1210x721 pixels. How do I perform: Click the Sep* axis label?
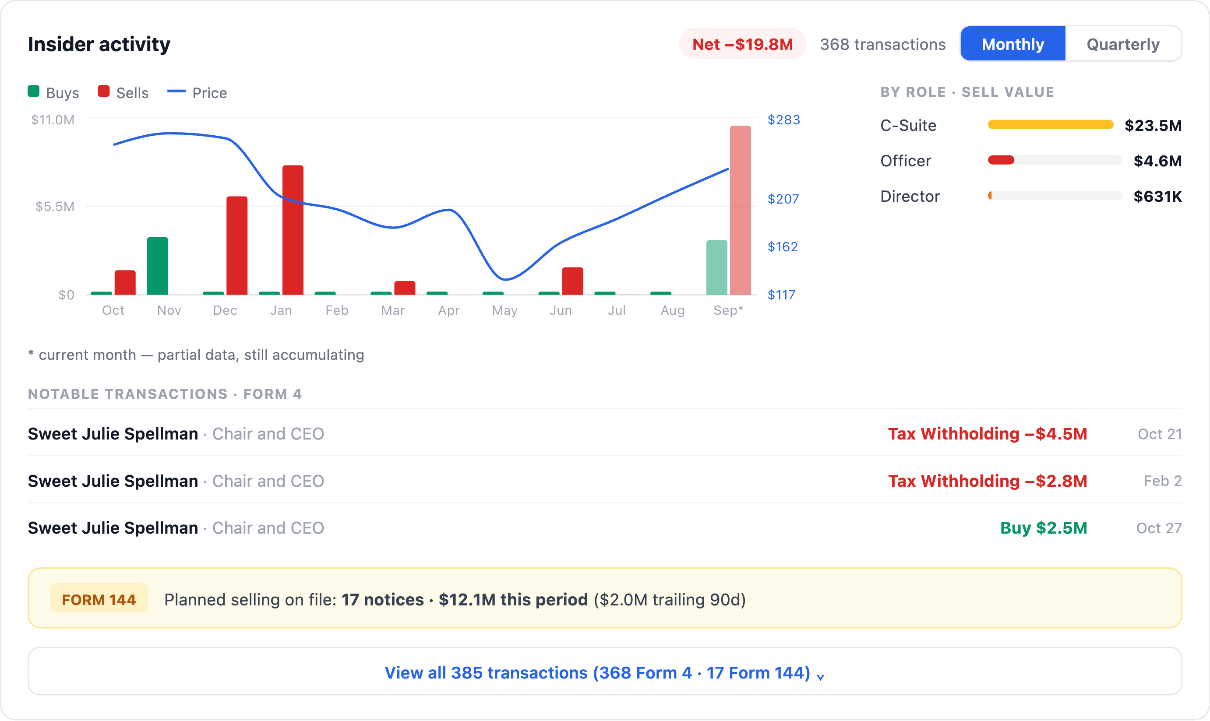point(728,310)
